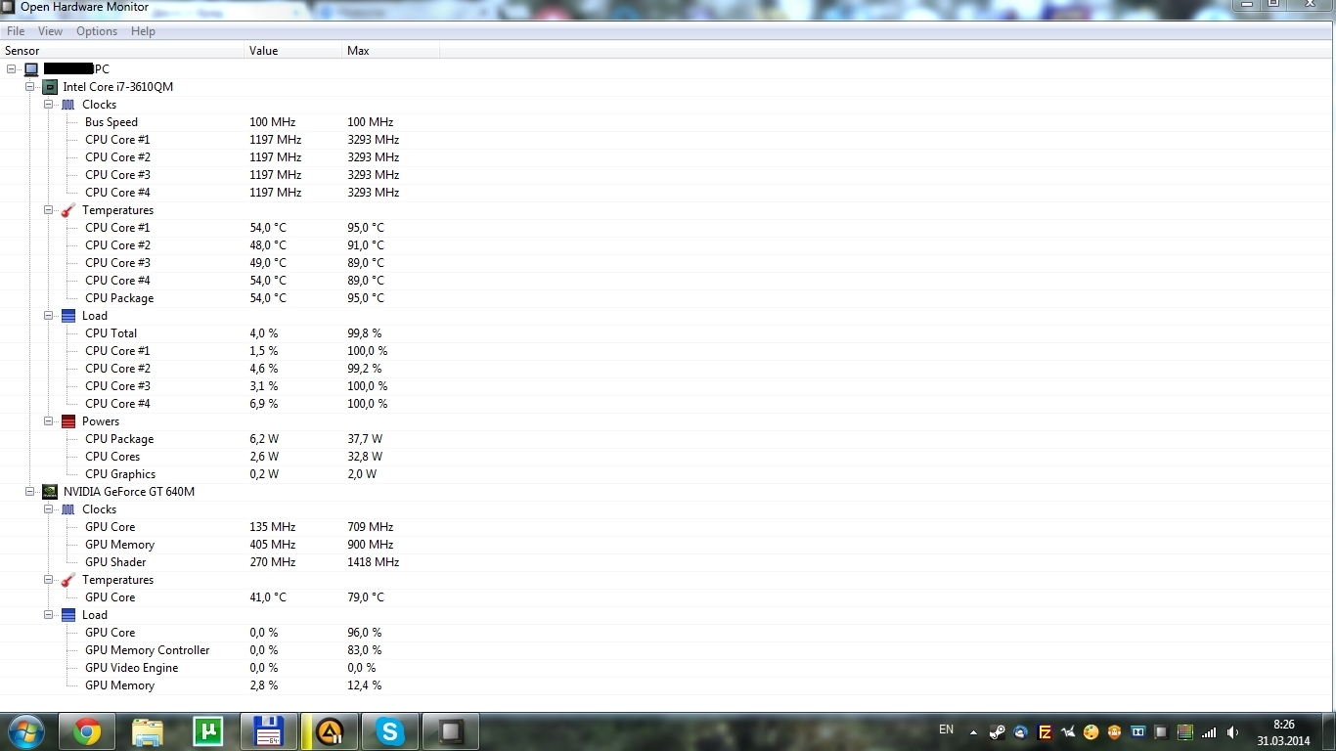Click the color grid tray icon
1336x751 pixels.
1185,731
